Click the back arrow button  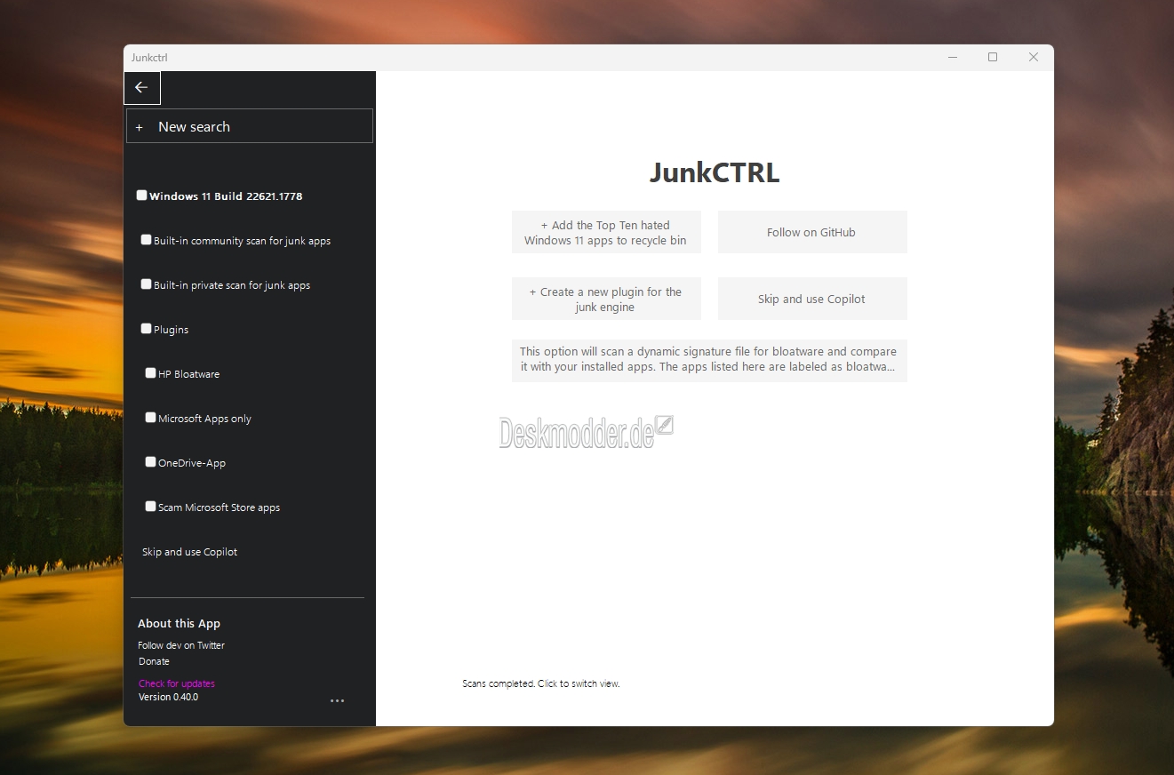141,88
